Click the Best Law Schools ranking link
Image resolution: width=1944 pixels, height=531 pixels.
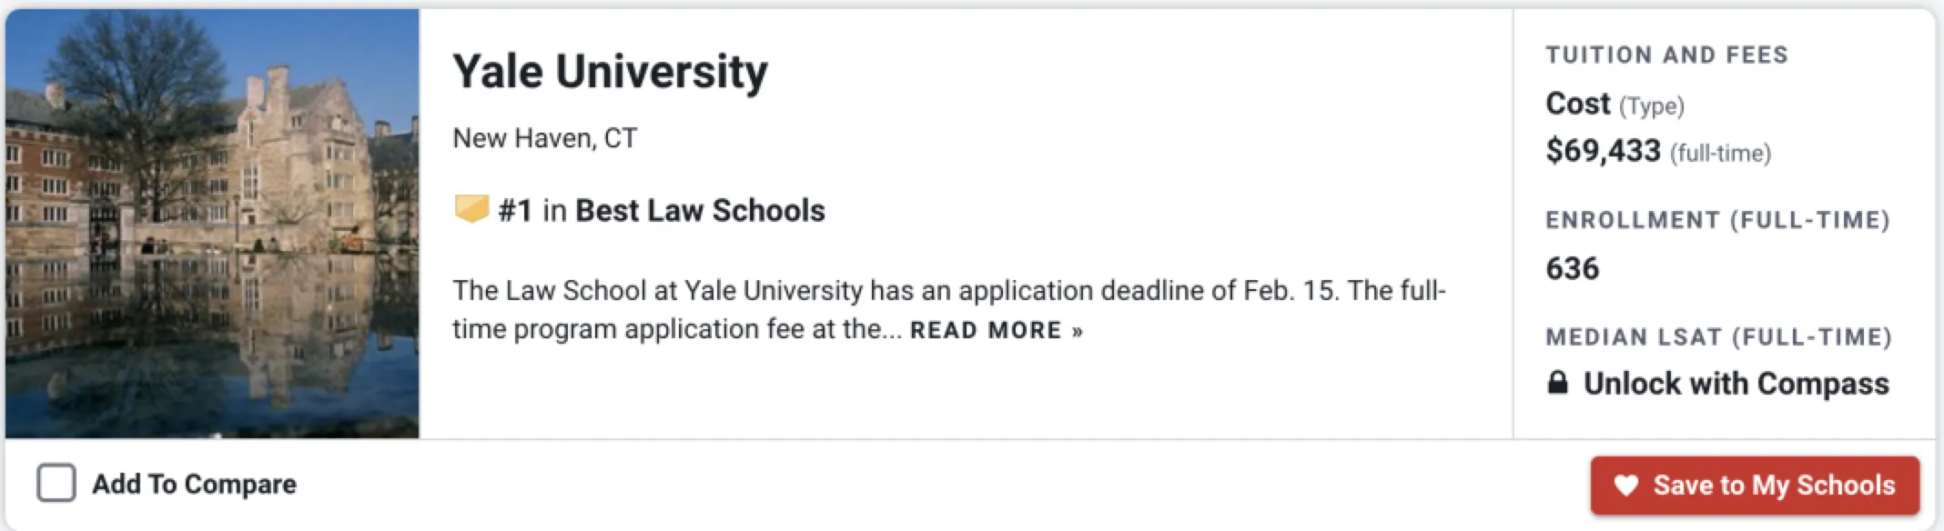click(700, 210)
